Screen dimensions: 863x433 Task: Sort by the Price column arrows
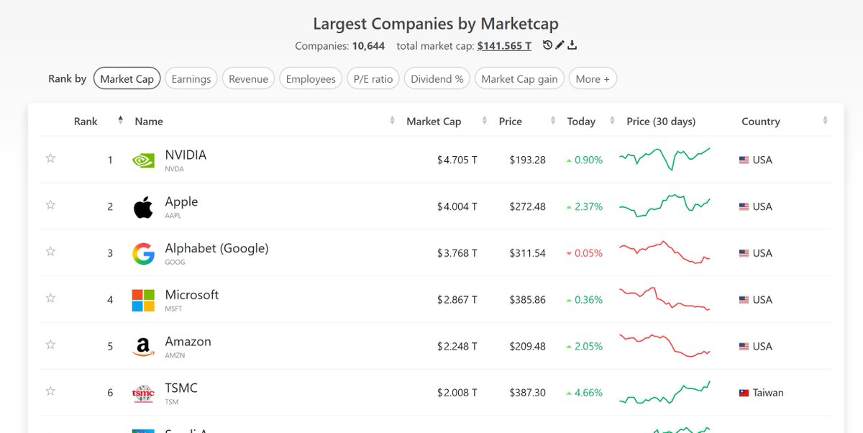(552, 121)
